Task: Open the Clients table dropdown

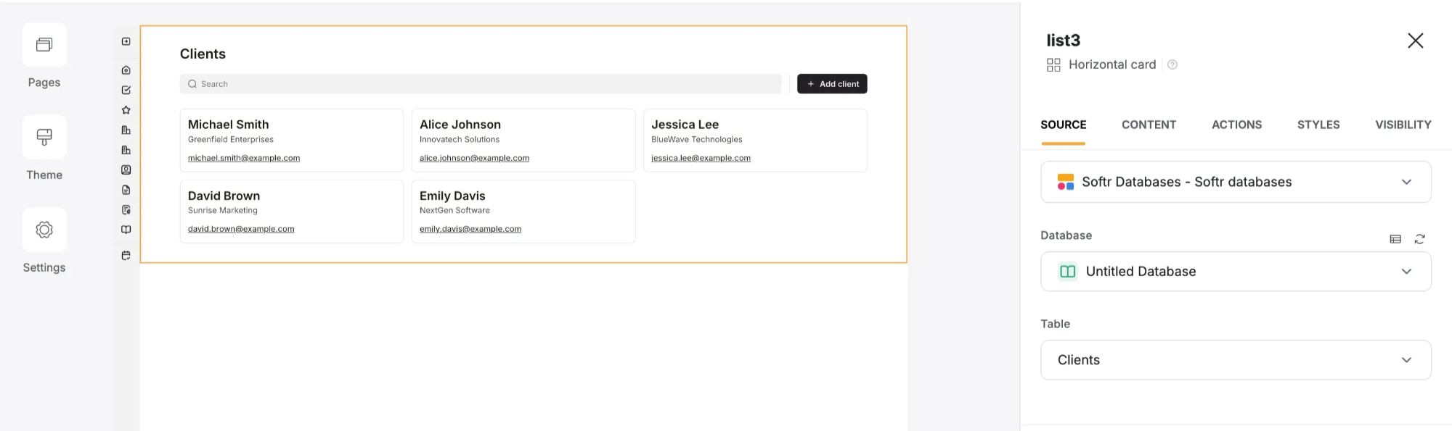Action: [1236, 360]
